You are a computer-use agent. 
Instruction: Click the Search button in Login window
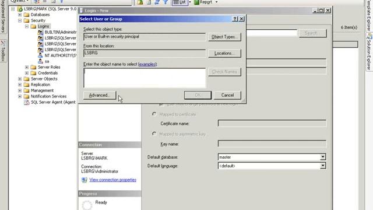pos(312,33)
